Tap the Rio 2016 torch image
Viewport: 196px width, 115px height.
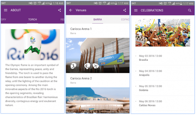(x=32, y=44)
